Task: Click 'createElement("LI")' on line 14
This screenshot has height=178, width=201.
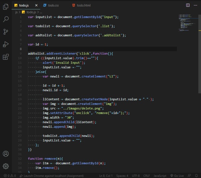Action: (99, 76)
